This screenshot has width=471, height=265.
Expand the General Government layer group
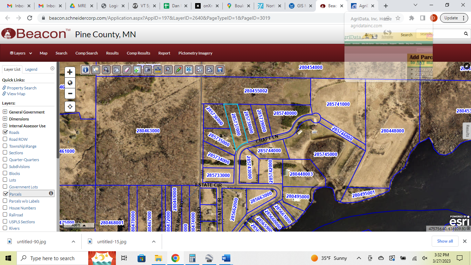coord(5,112)
